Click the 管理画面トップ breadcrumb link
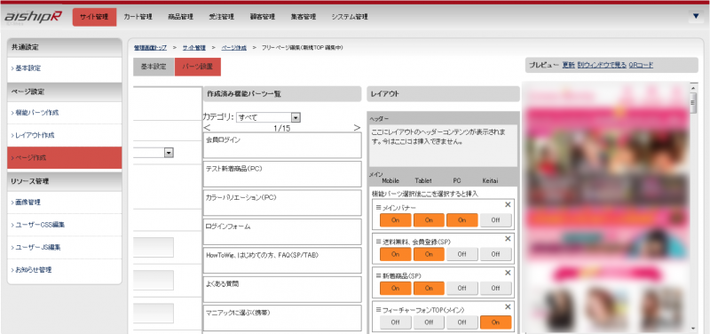The height and width of the screenshot is (334, 710). pos(150,48)
